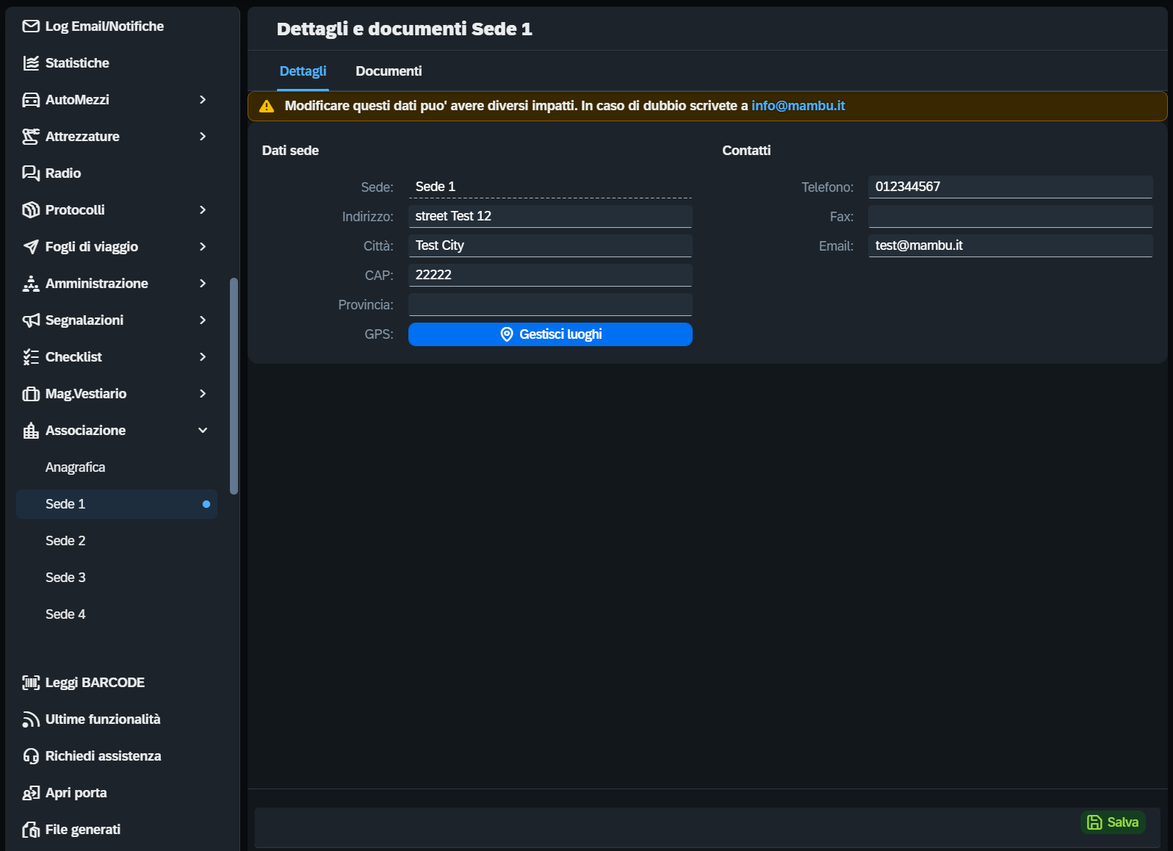Click the sidebar vertical scrollbar

(x=234, y=386)
